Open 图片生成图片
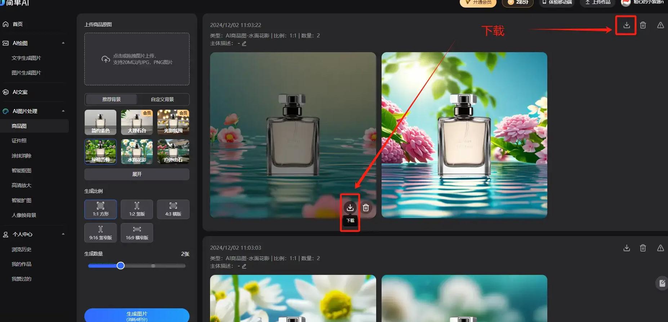Image resolution: width=668 pixels, height=322 pixels. [x=26, y=73]
